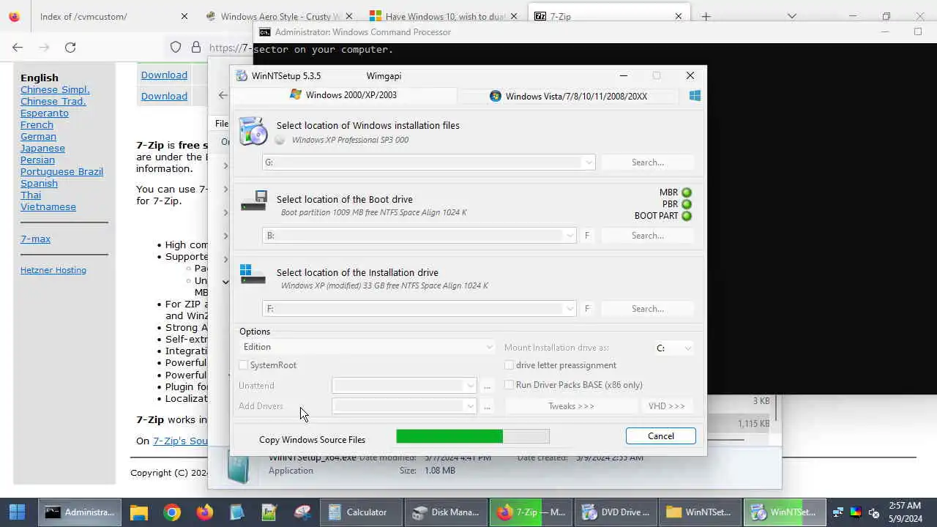Open the VHD >>> button
The width and height of the screenshot is (937, 527).
(x=667, y=406)
